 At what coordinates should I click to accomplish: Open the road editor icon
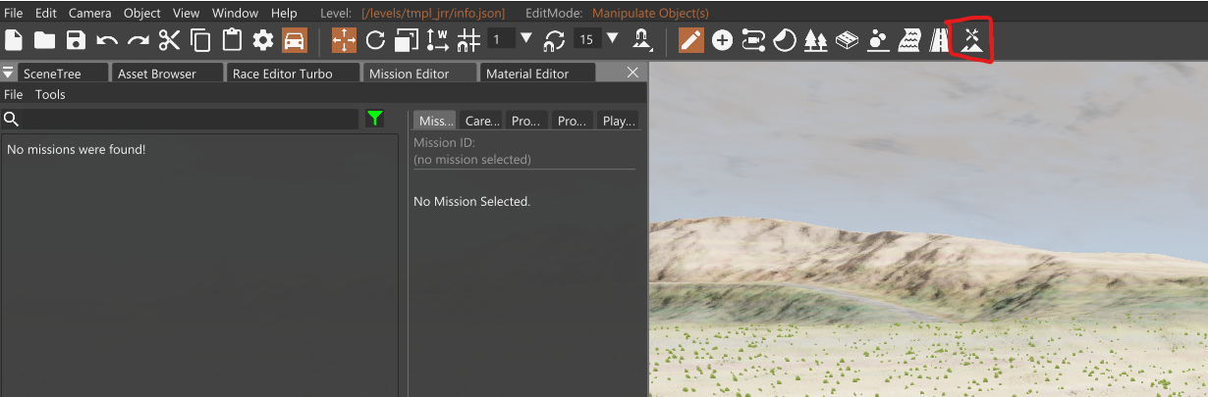point(940,40)
